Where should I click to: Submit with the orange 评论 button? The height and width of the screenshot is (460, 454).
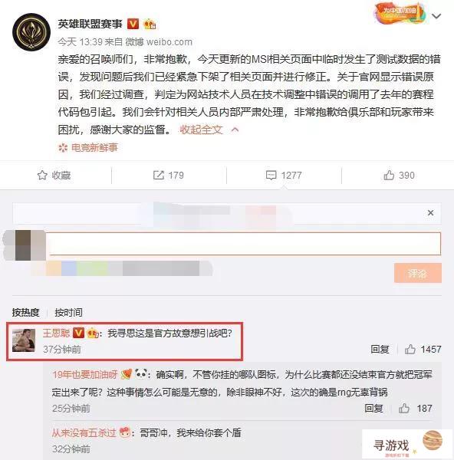pos(418,273)
